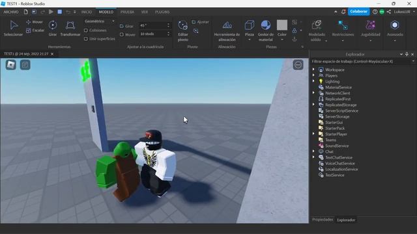
Task: Expand the TextChatService node
Action: click(313, 157)
